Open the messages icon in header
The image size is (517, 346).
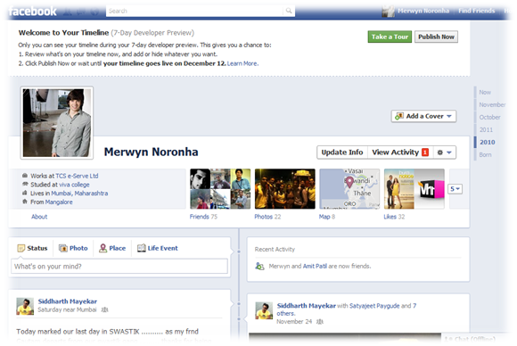coord(81,12)
